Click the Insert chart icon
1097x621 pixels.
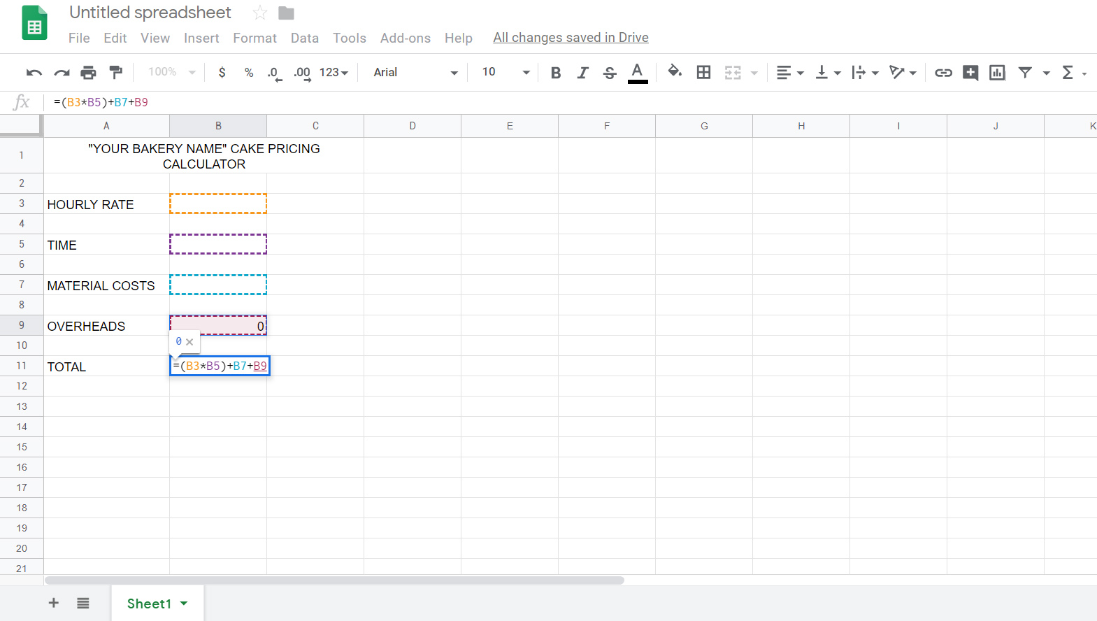[x=998, y=73]
